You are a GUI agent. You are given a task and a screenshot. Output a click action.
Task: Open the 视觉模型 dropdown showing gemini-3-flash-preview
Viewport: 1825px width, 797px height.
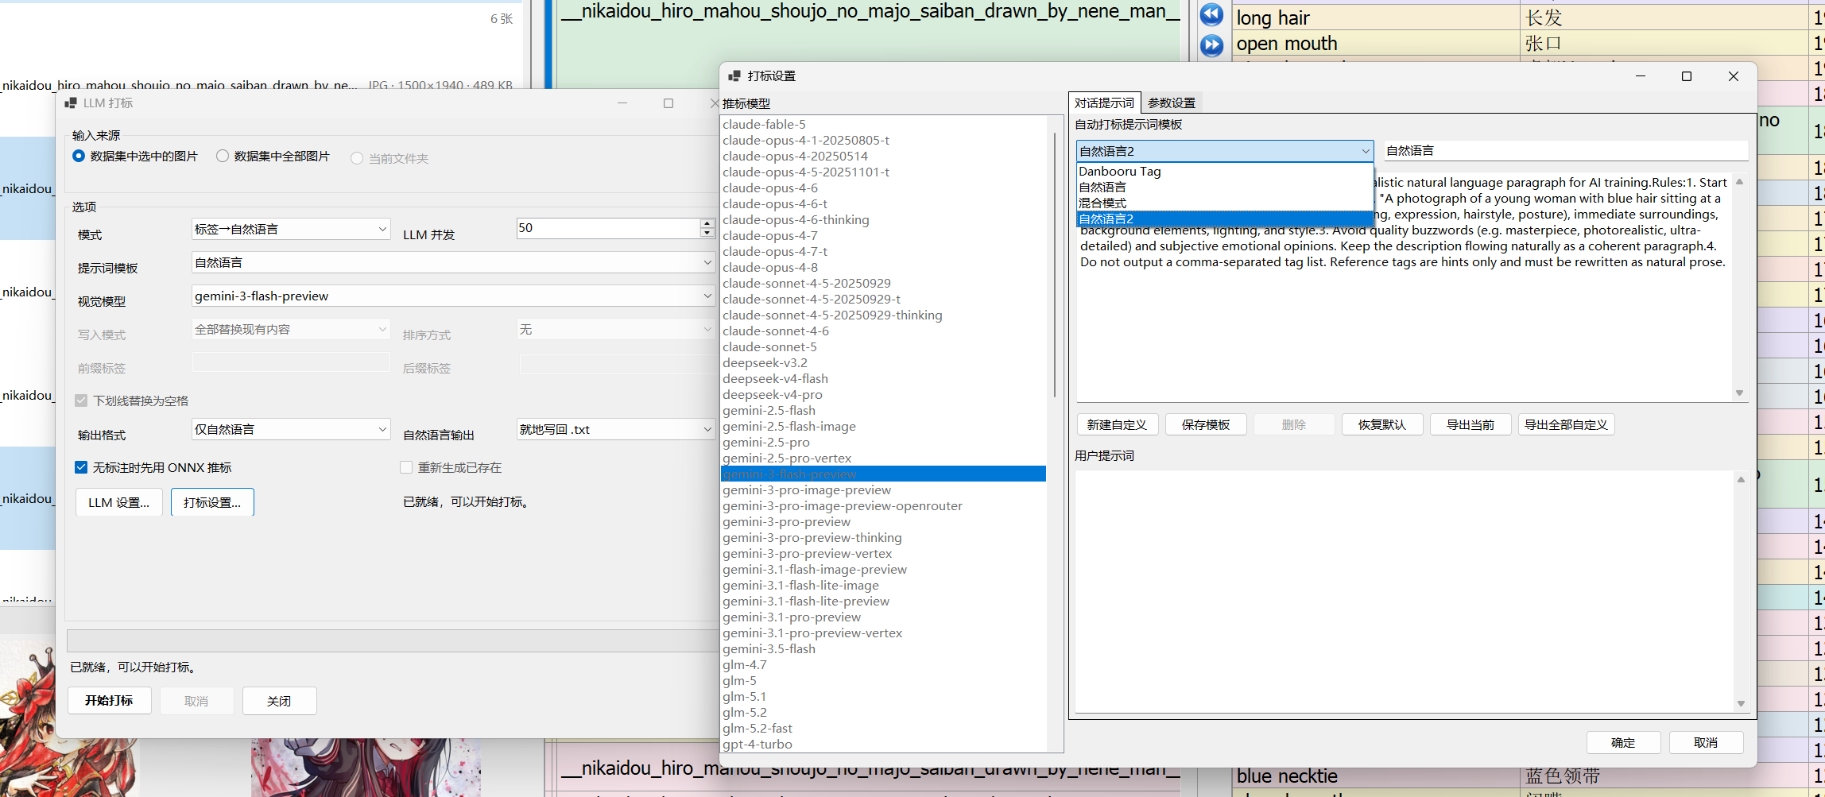[x=453, y=296]
